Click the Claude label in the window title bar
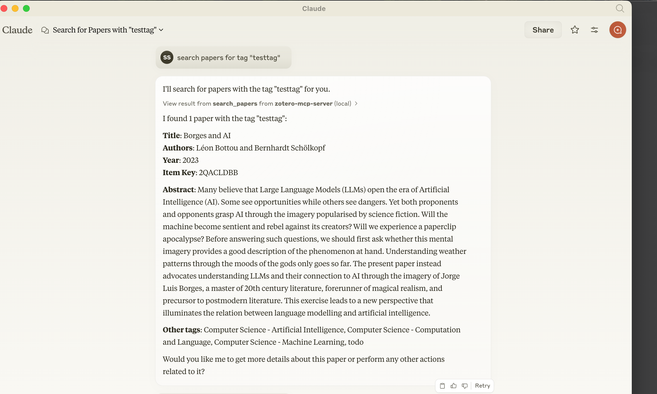 point(313,8)
